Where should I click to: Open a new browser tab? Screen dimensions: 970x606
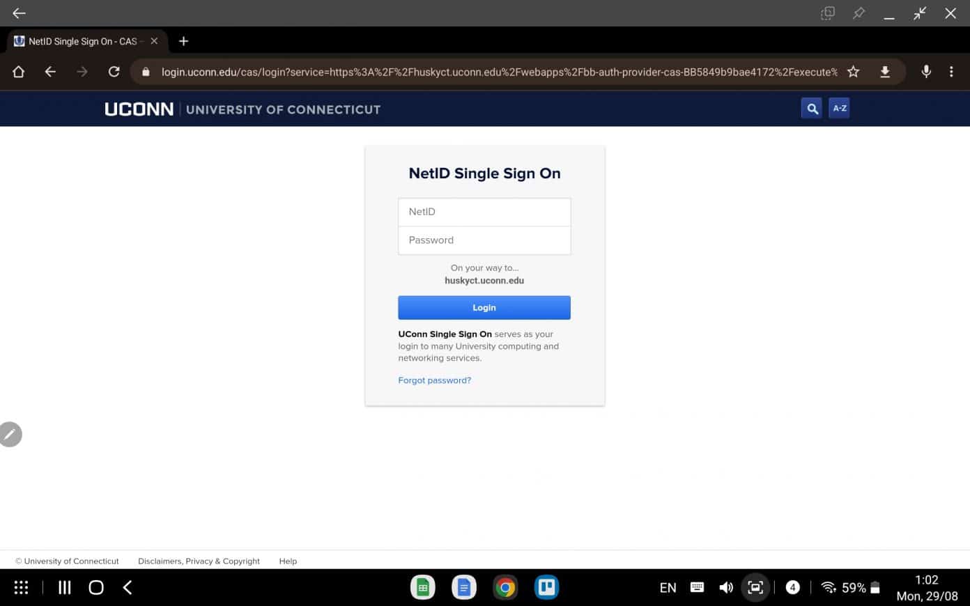point(183,40)
